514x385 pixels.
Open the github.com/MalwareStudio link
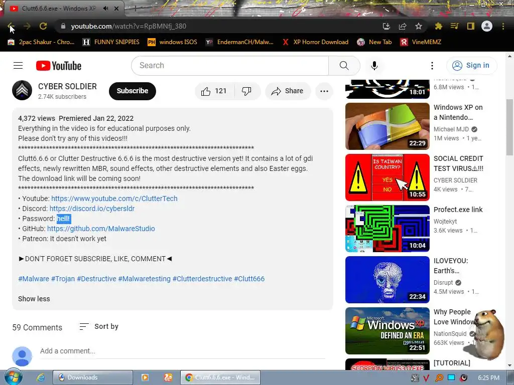101,229
